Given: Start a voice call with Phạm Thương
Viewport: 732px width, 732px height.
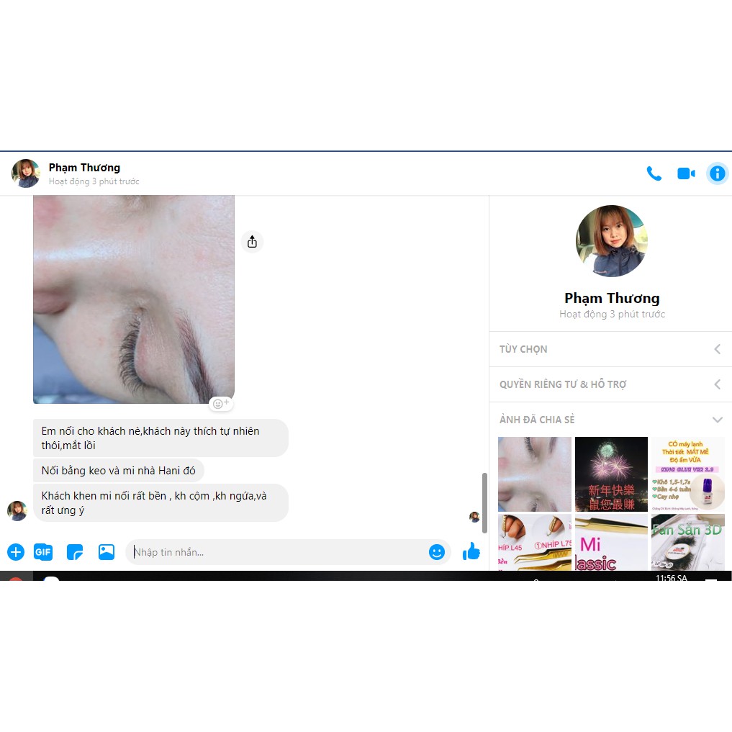Looking at the screenshot, I should point(654,173).
